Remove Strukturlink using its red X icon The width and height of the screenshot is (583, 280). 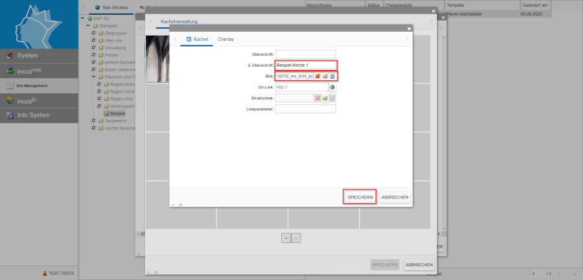317,98
